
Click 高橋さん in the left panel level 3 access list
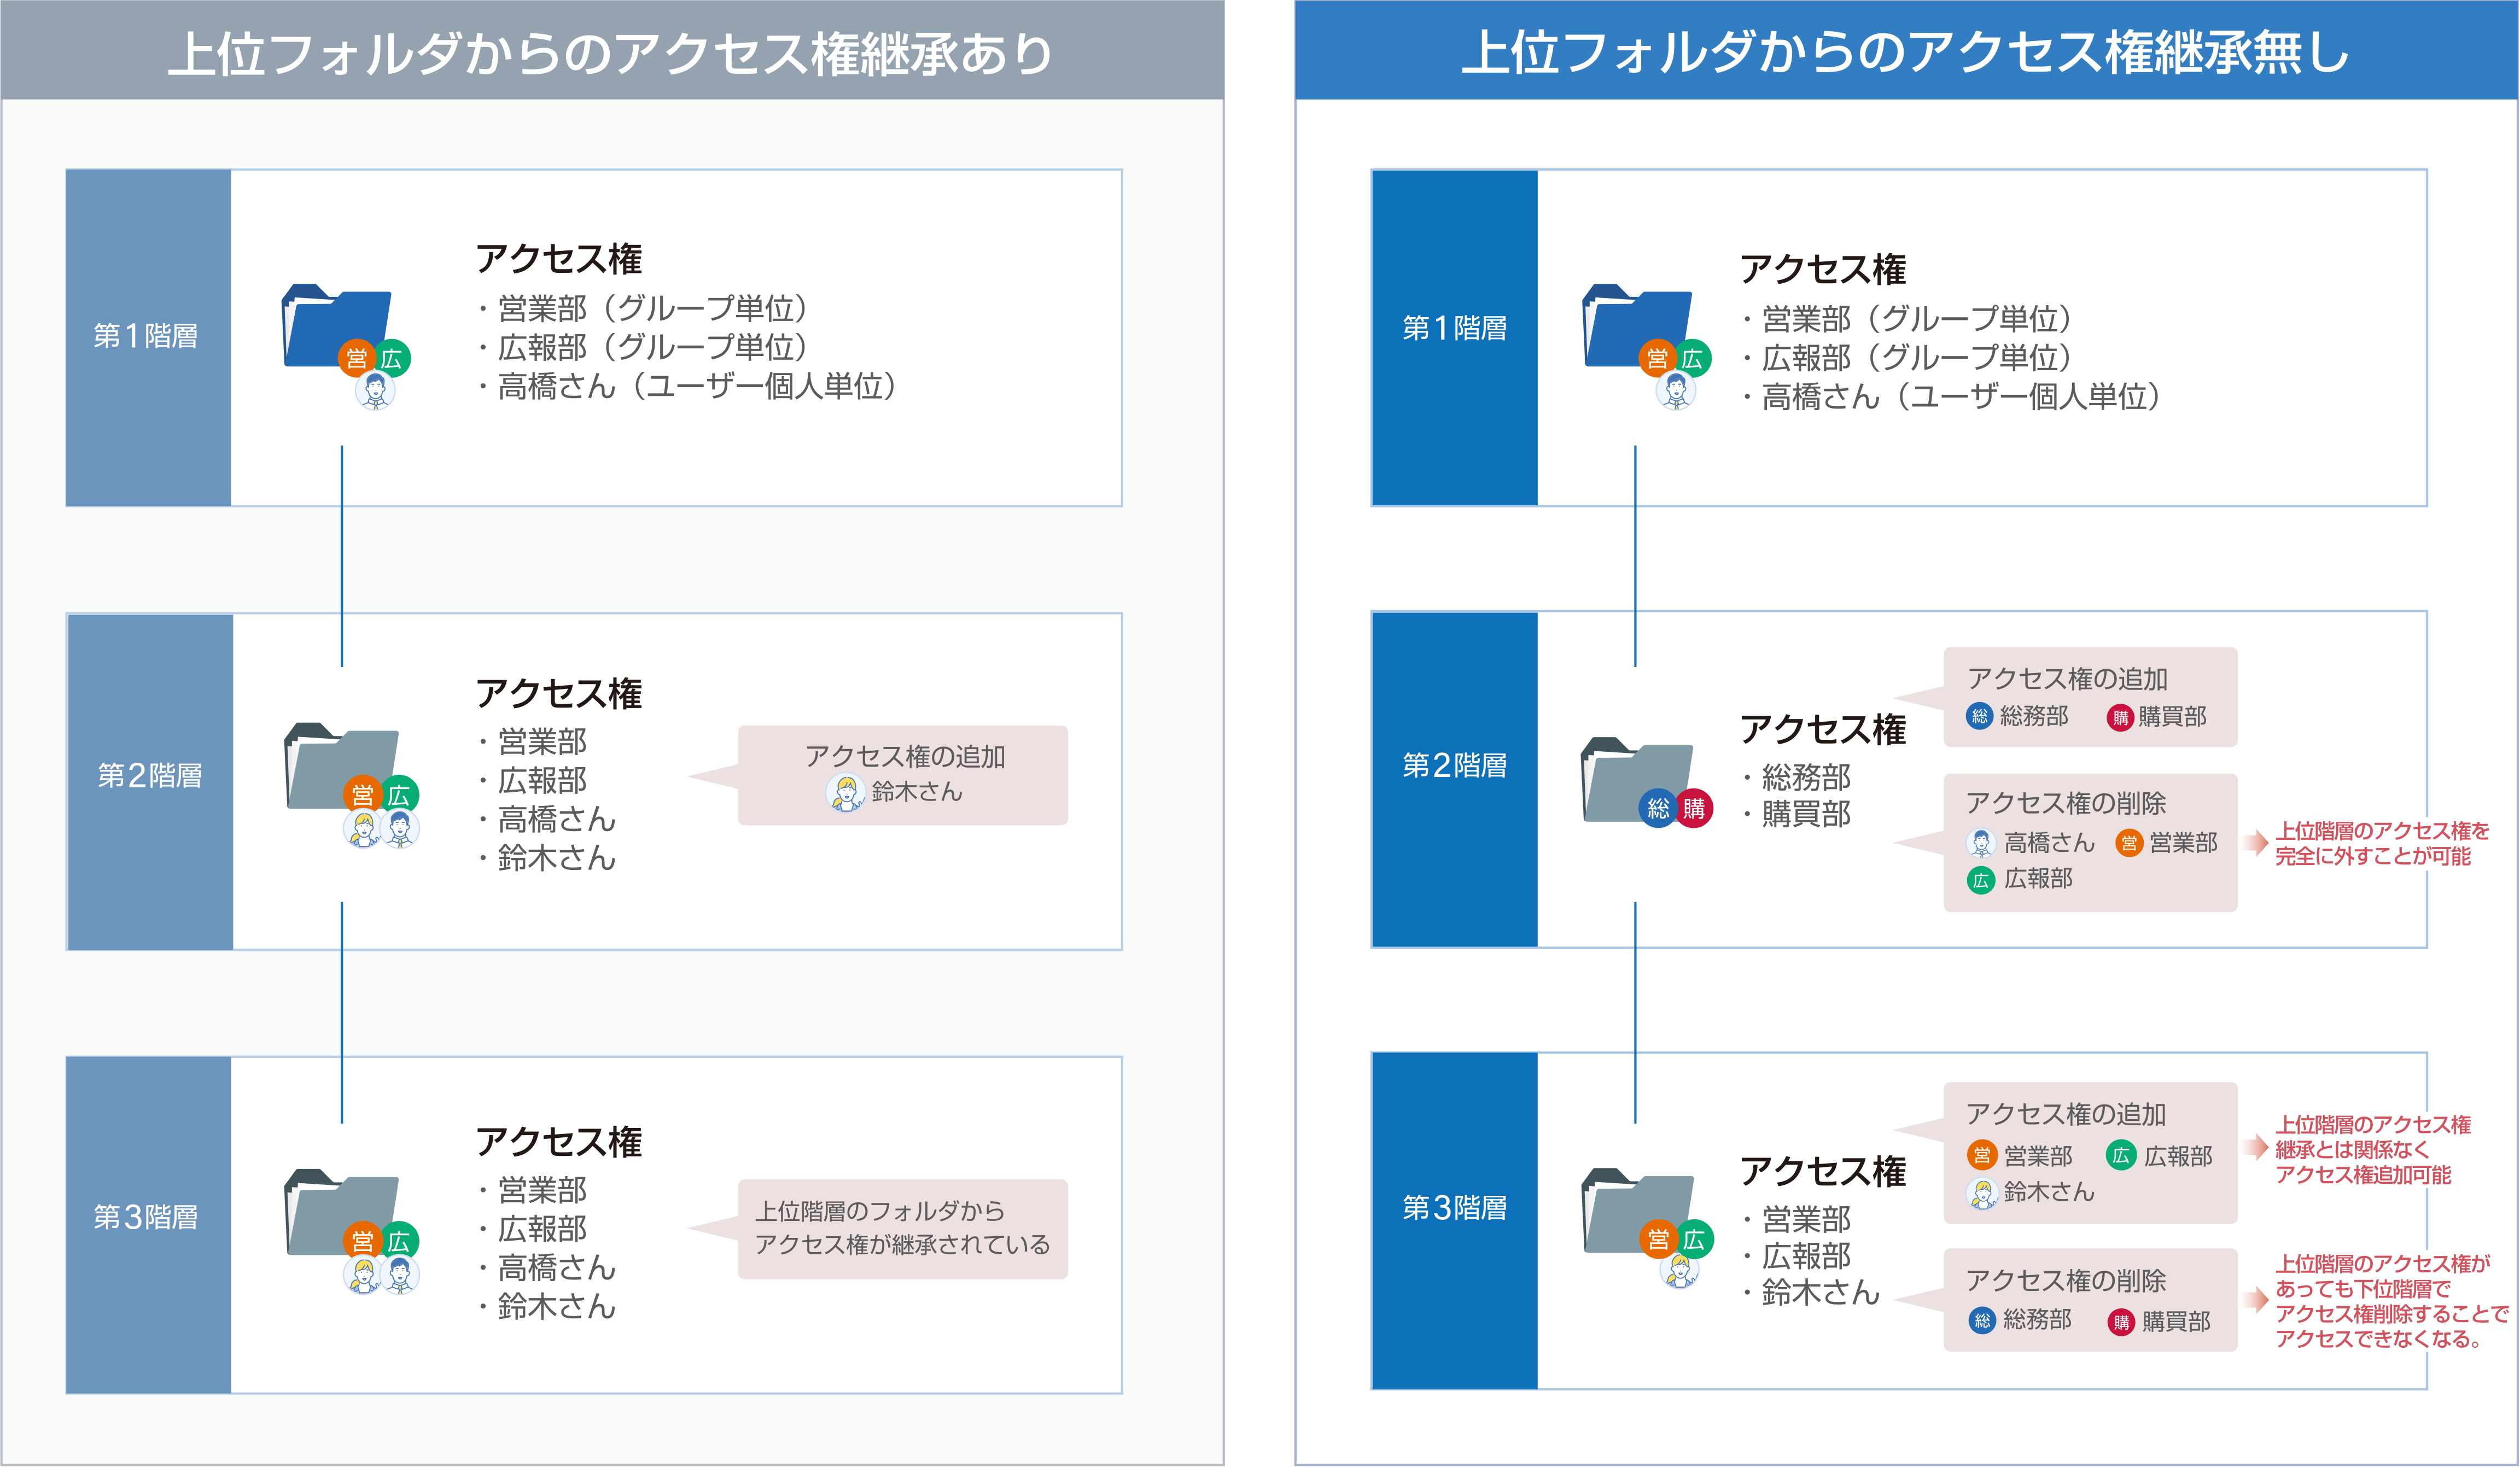coord(557,1268)
